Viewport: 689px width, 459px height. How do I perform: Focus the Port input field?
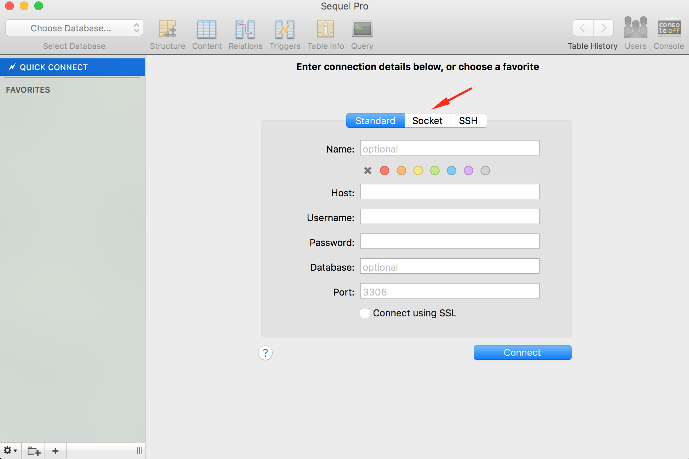pos(449,291)
